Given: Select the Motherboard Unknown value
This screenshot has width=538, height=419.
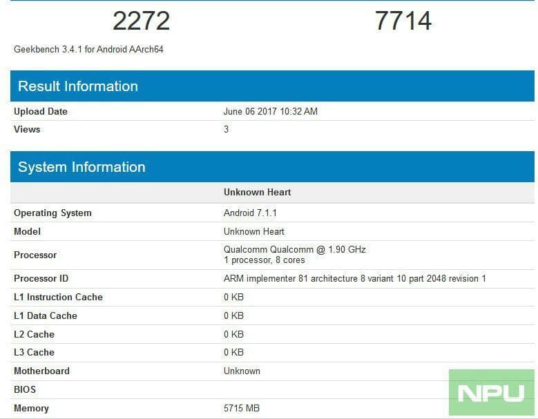Looking at the screenshot, I should (242, 371).
